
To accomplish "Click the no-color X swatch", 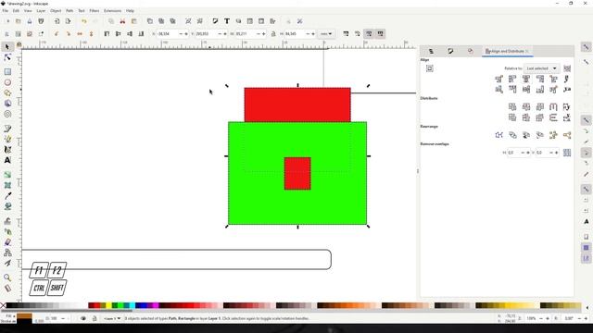I will 3,305.
